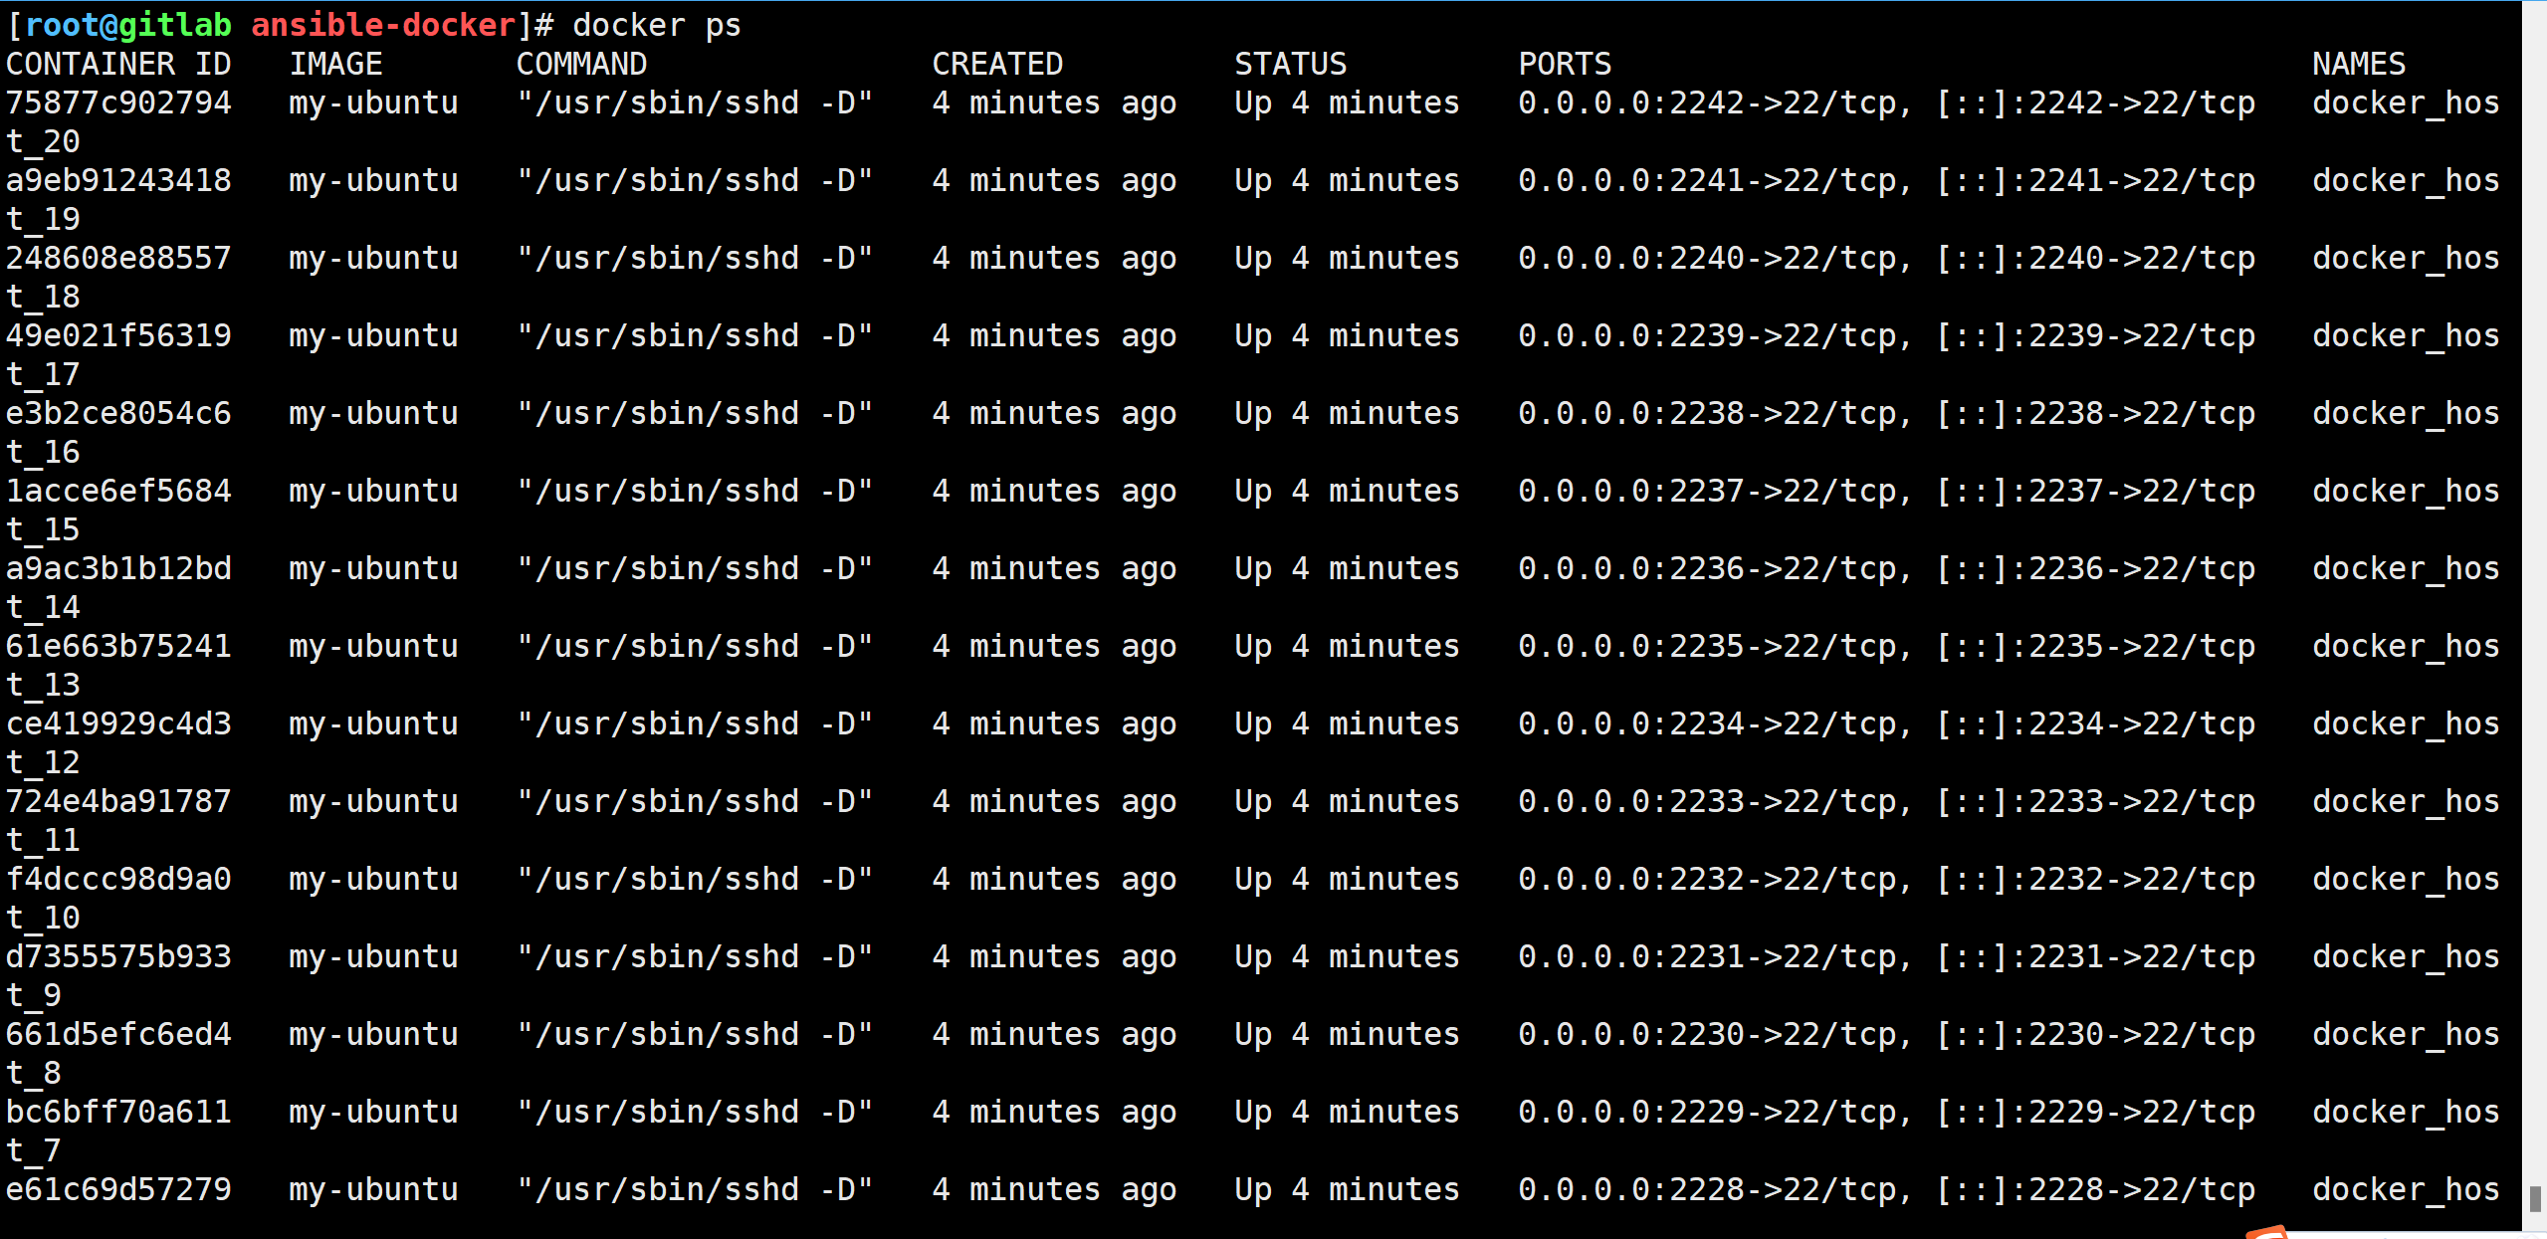Click the IMAGE column header
This screenshot has width=2547, height=1239.
336,64
